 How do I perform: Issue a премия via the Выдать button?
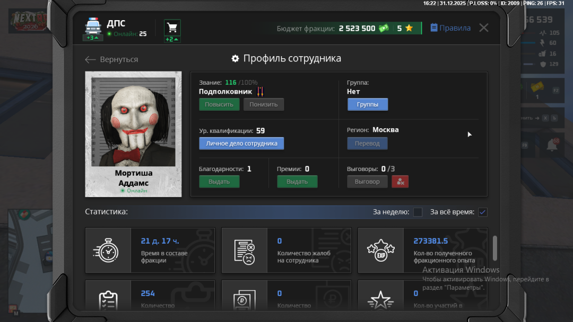click(x=297, y=181)
